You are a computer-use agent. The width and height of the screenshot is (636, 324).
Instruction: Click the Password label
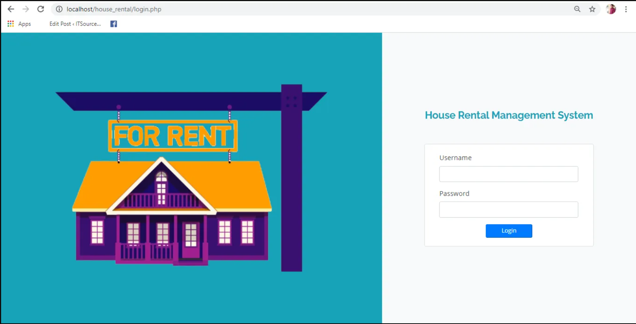[454, 194]
